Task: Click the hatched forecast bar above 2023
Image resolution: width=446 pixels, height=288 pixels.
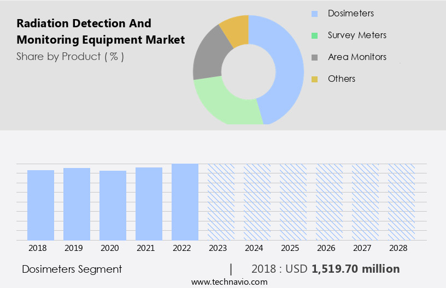Action: pyautogui.click(x=221, y=202)
